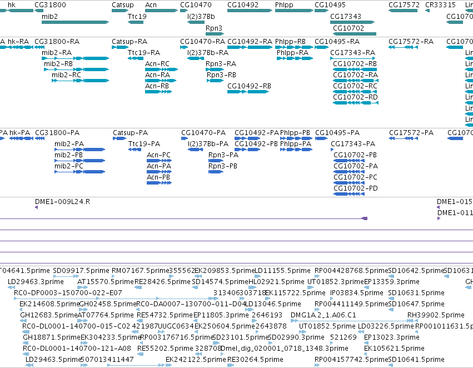Select the DME1-009L24.R clone end label
Image resolution: width=473 pixels, height=368 pixels.
[62, 202]
